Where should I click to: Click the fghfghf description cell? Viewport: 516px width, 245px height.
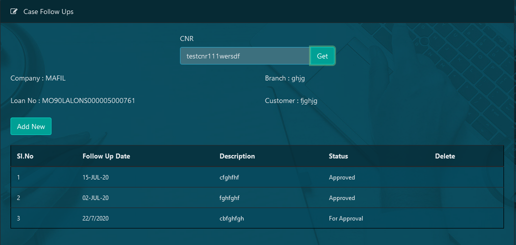pos(229,198)
